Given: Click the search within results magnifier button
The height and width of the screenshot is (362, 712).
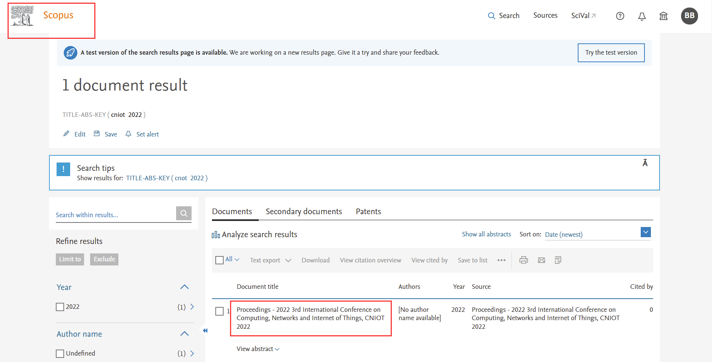Looking at the screenshot, I should [184, 213].
